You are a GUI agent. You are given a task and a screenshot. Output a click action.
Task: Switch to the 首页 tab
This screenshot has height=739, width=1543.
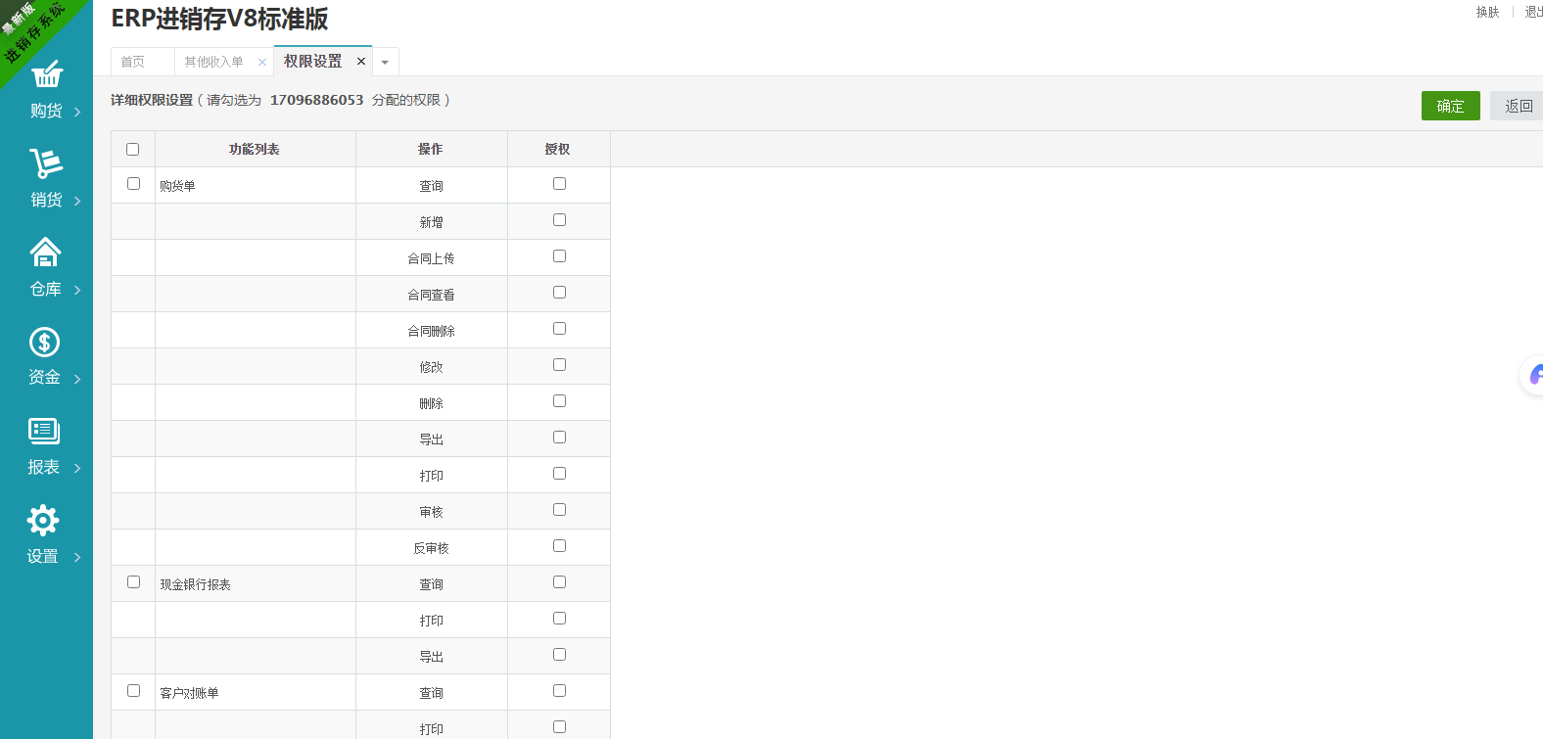[133, 62]
